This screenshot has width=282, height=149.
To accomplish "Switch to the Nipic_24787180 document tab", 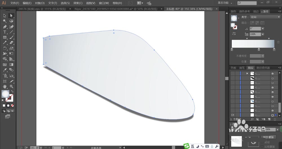I will coord(116,9).
